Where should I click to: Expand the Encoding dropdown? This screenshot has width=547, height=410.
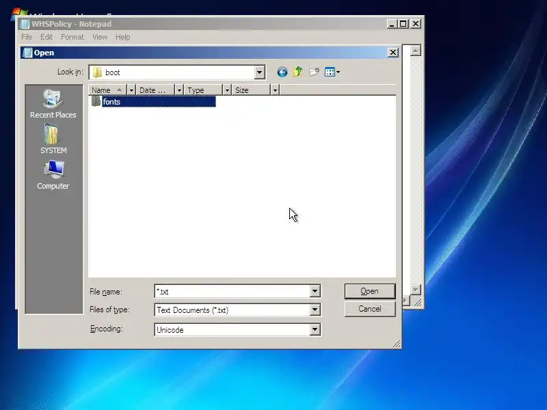tap(315, 329)
